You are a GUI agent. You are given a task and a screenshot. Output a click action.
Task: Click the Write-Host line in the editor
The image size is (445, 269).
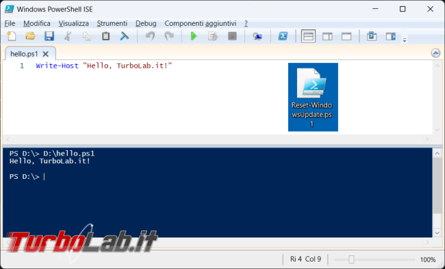(x=104, y=66)
